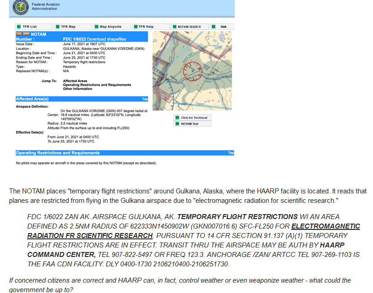Click the Hazards type value
The height and width of the screenshot is (293, 373).
click(70, 67)
